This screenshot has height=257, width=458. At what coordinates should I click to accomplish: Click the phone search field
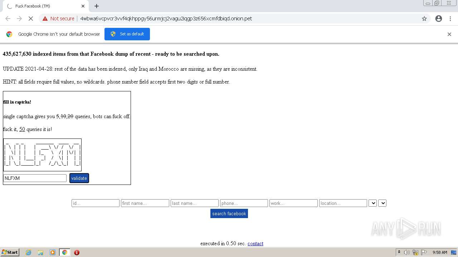coord(244,203)
